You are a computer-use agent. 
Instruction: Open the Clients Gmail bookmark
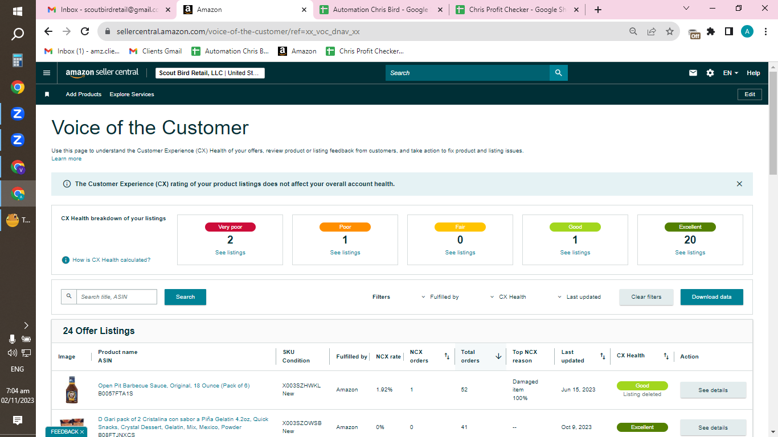[x=155, y=51]
